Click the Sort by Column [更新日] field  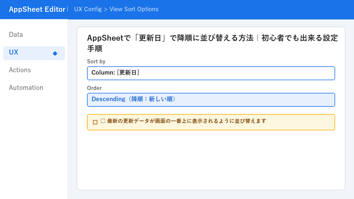[211, 73]
